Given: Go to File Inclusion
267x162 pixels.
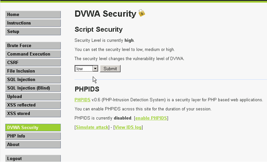Looking at the screenshot, I should tap(33, 71).
